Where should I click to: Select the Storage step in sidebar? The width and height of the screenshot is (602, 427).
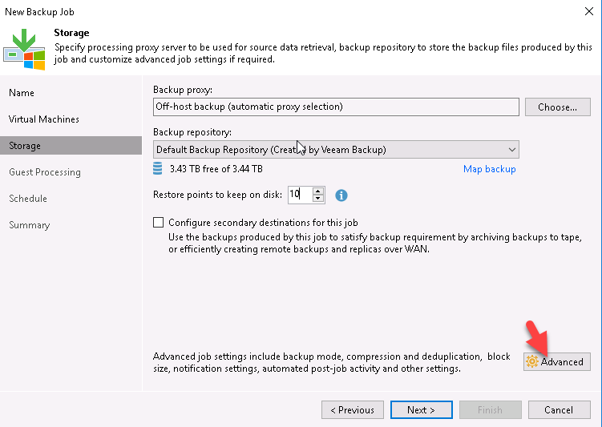point(25,146)
